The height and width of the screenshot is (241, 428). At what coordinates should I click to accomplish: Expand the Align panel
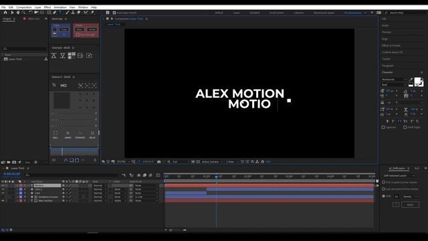point(385,39)
